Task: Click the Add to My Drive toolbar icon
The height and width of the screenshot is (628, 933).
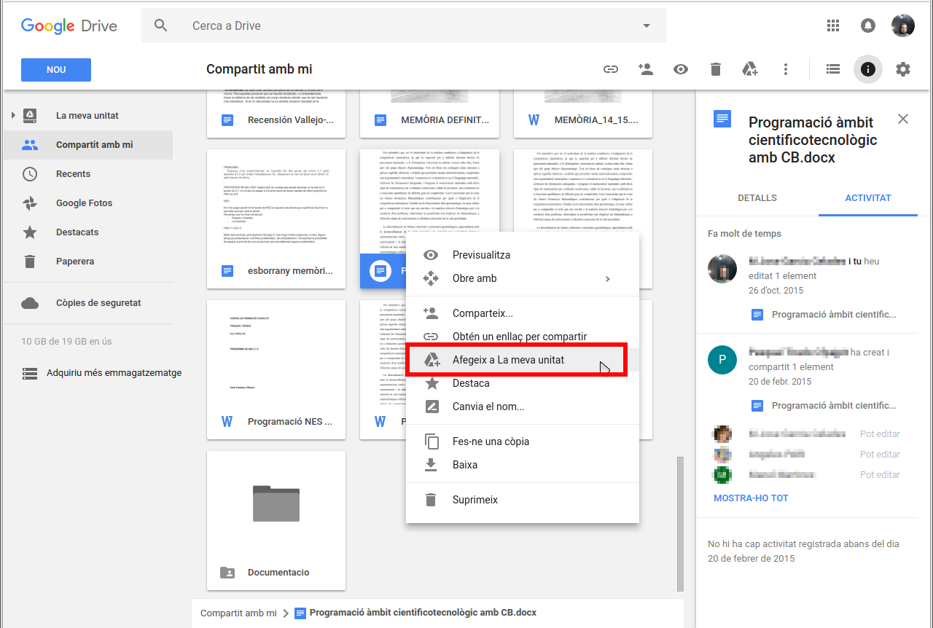Action: pyautogui.click(x=750, y=69)
